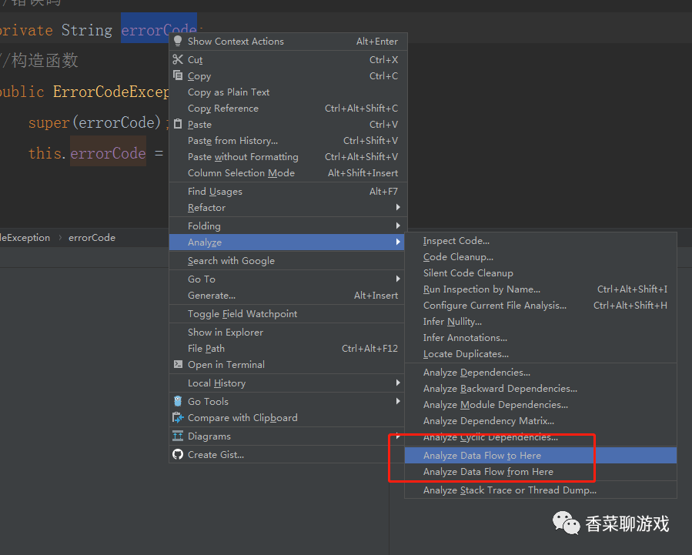The image size is (692, 555).
Task: Click the gopher Go Tools icon
Action: [x=178, y=401]
